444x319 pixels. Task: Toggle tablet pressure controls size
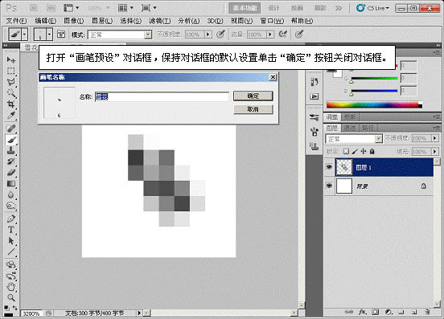pos(299,35)
